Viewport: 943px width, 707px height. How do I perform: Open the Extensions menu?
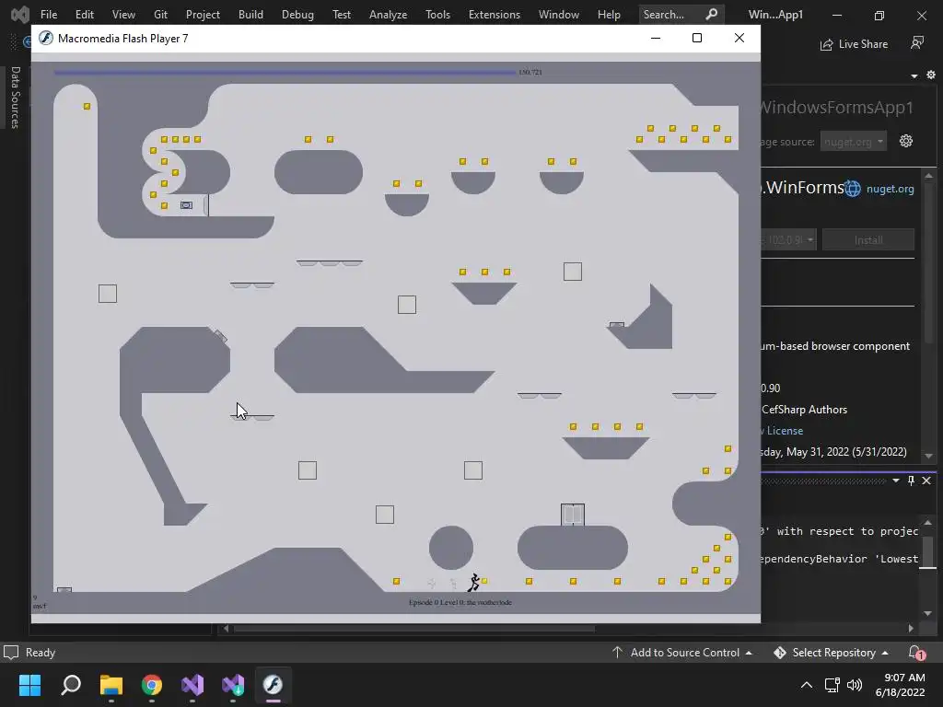tap(495, 15)
